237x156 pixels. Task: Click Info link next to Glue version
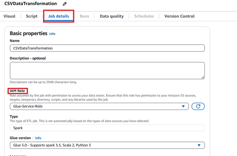coord(38,138)
